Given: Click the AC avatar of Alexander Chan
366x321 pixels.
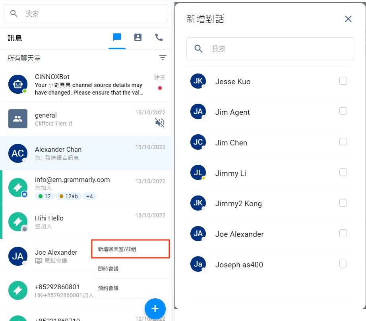Looking at the screenshot, I should click(18, 153).
